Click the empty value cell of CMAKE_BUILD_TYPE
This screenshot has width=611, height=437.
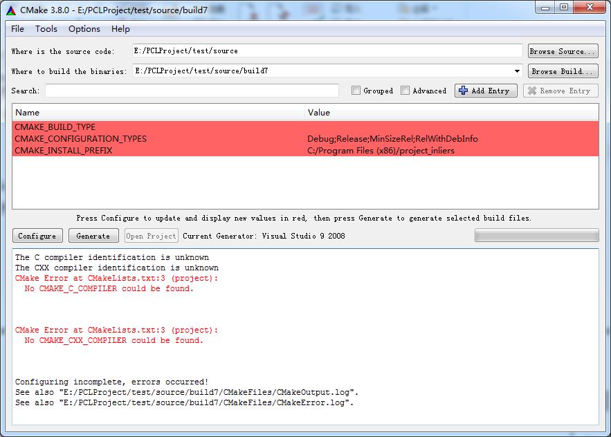(x=452, y=127)
